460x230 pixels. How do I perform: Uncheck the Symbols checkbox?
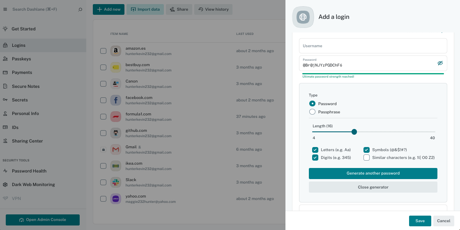(x=366, y=149)
